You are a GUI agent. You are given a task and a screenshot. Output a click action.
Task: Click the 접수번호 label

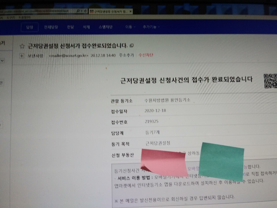119,122
